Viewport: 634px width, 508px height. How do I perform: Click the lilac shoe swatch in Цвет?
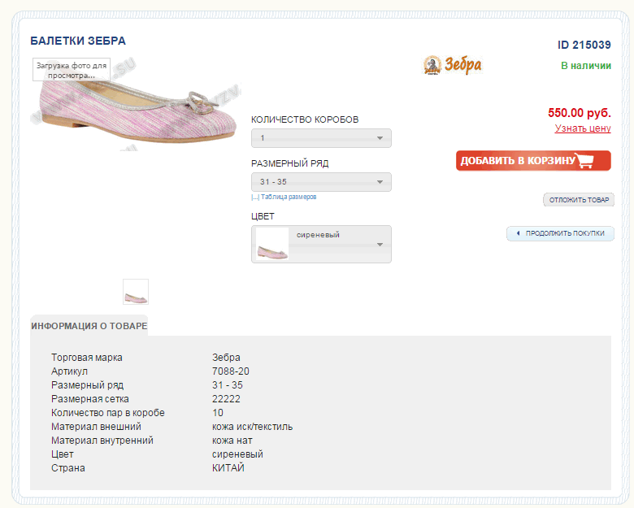(272, 245)
